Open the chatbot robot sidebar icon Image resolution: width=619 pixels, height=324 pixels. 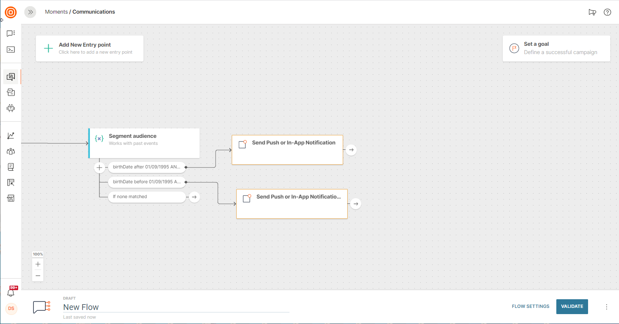click(x=11, y=108)
